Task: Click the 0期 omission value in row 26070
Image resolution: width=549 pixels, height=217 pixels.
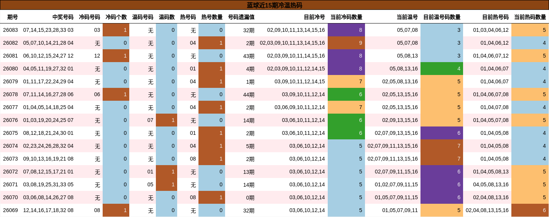Action: coord(250,197)
